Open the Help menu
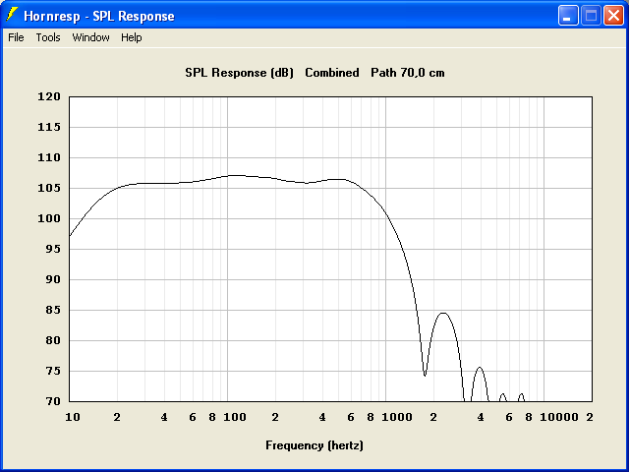This screenshot has width=630, height=472. click(132, 37)
